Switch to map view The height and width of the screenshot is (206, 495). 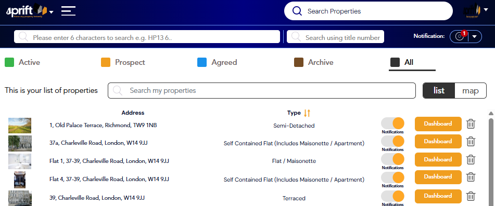pyautogui.click(x=471, y=91)
